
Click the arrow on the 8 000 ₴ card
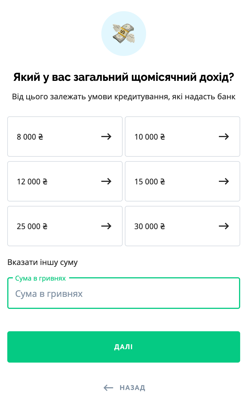pos(106,137)
